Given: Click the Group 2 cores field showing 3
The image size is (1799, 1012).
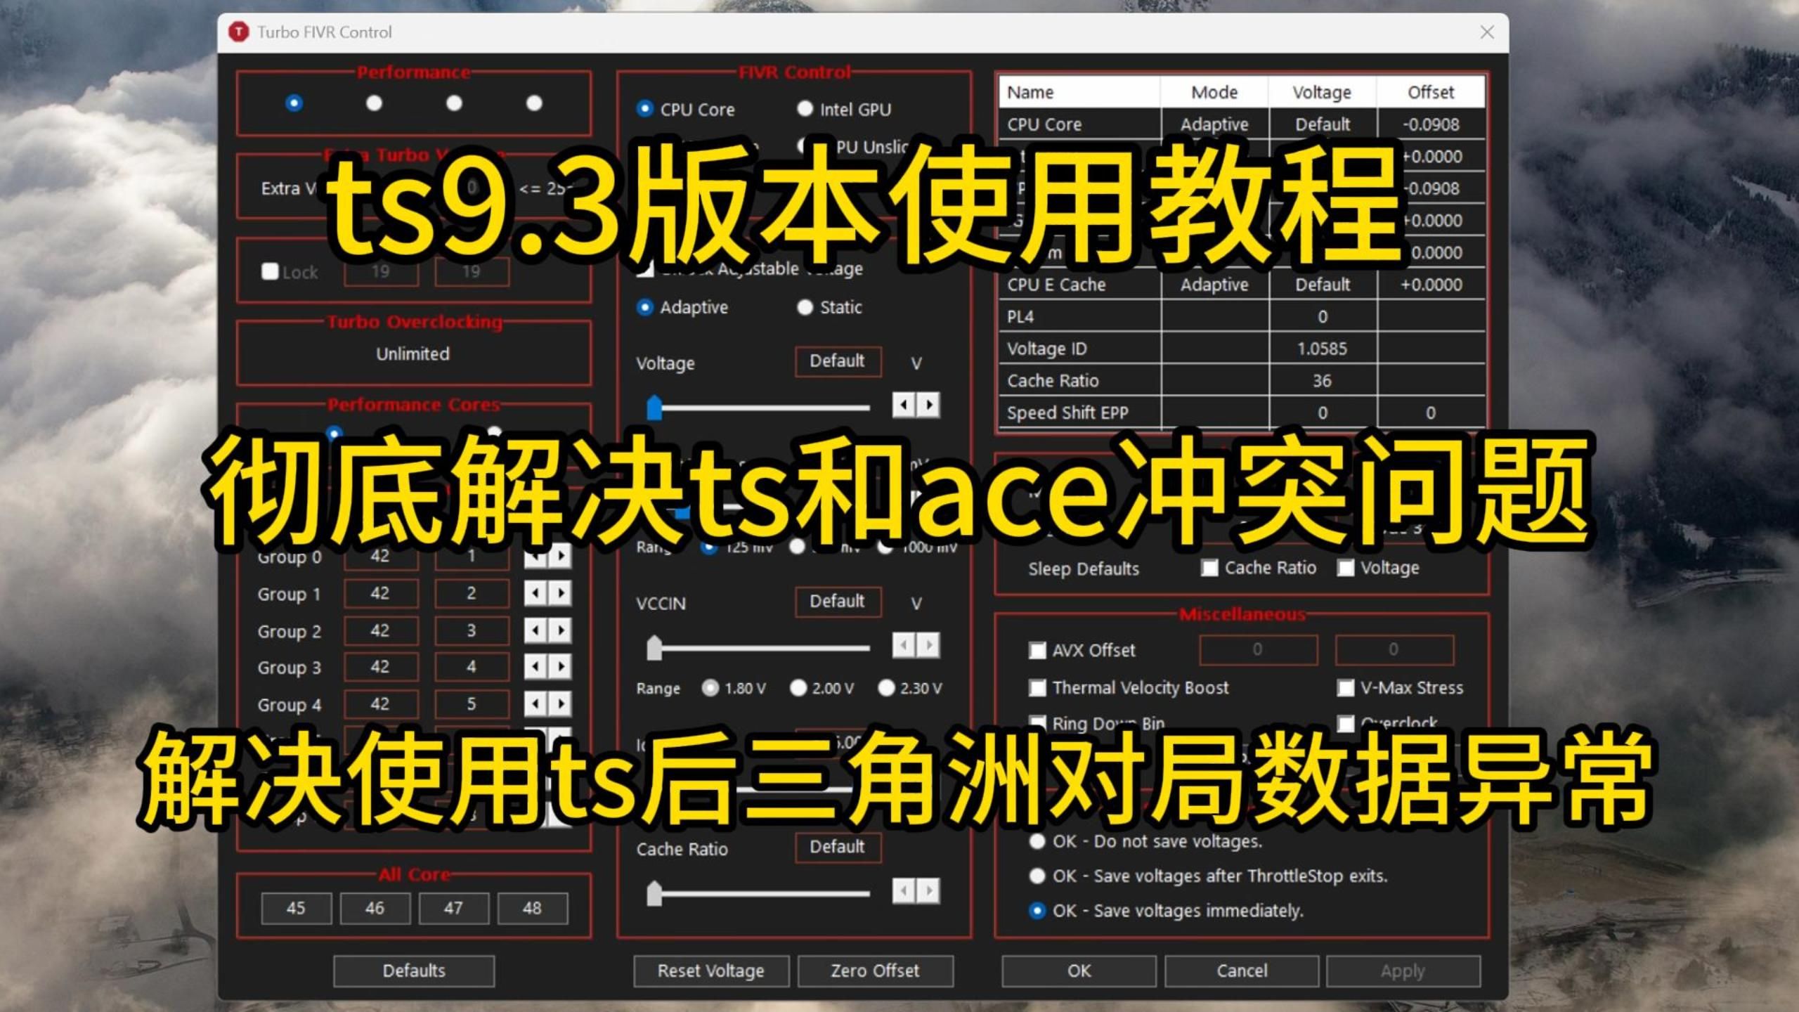Looking at the screenshot, I should (472, 630).
